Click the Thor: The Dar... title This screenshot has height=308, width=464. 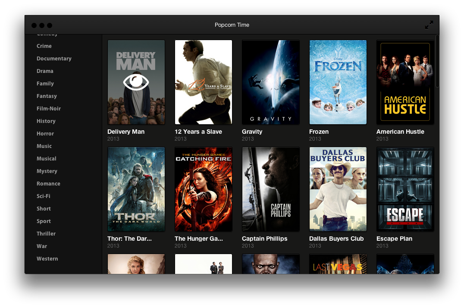[x=130, y=239]
